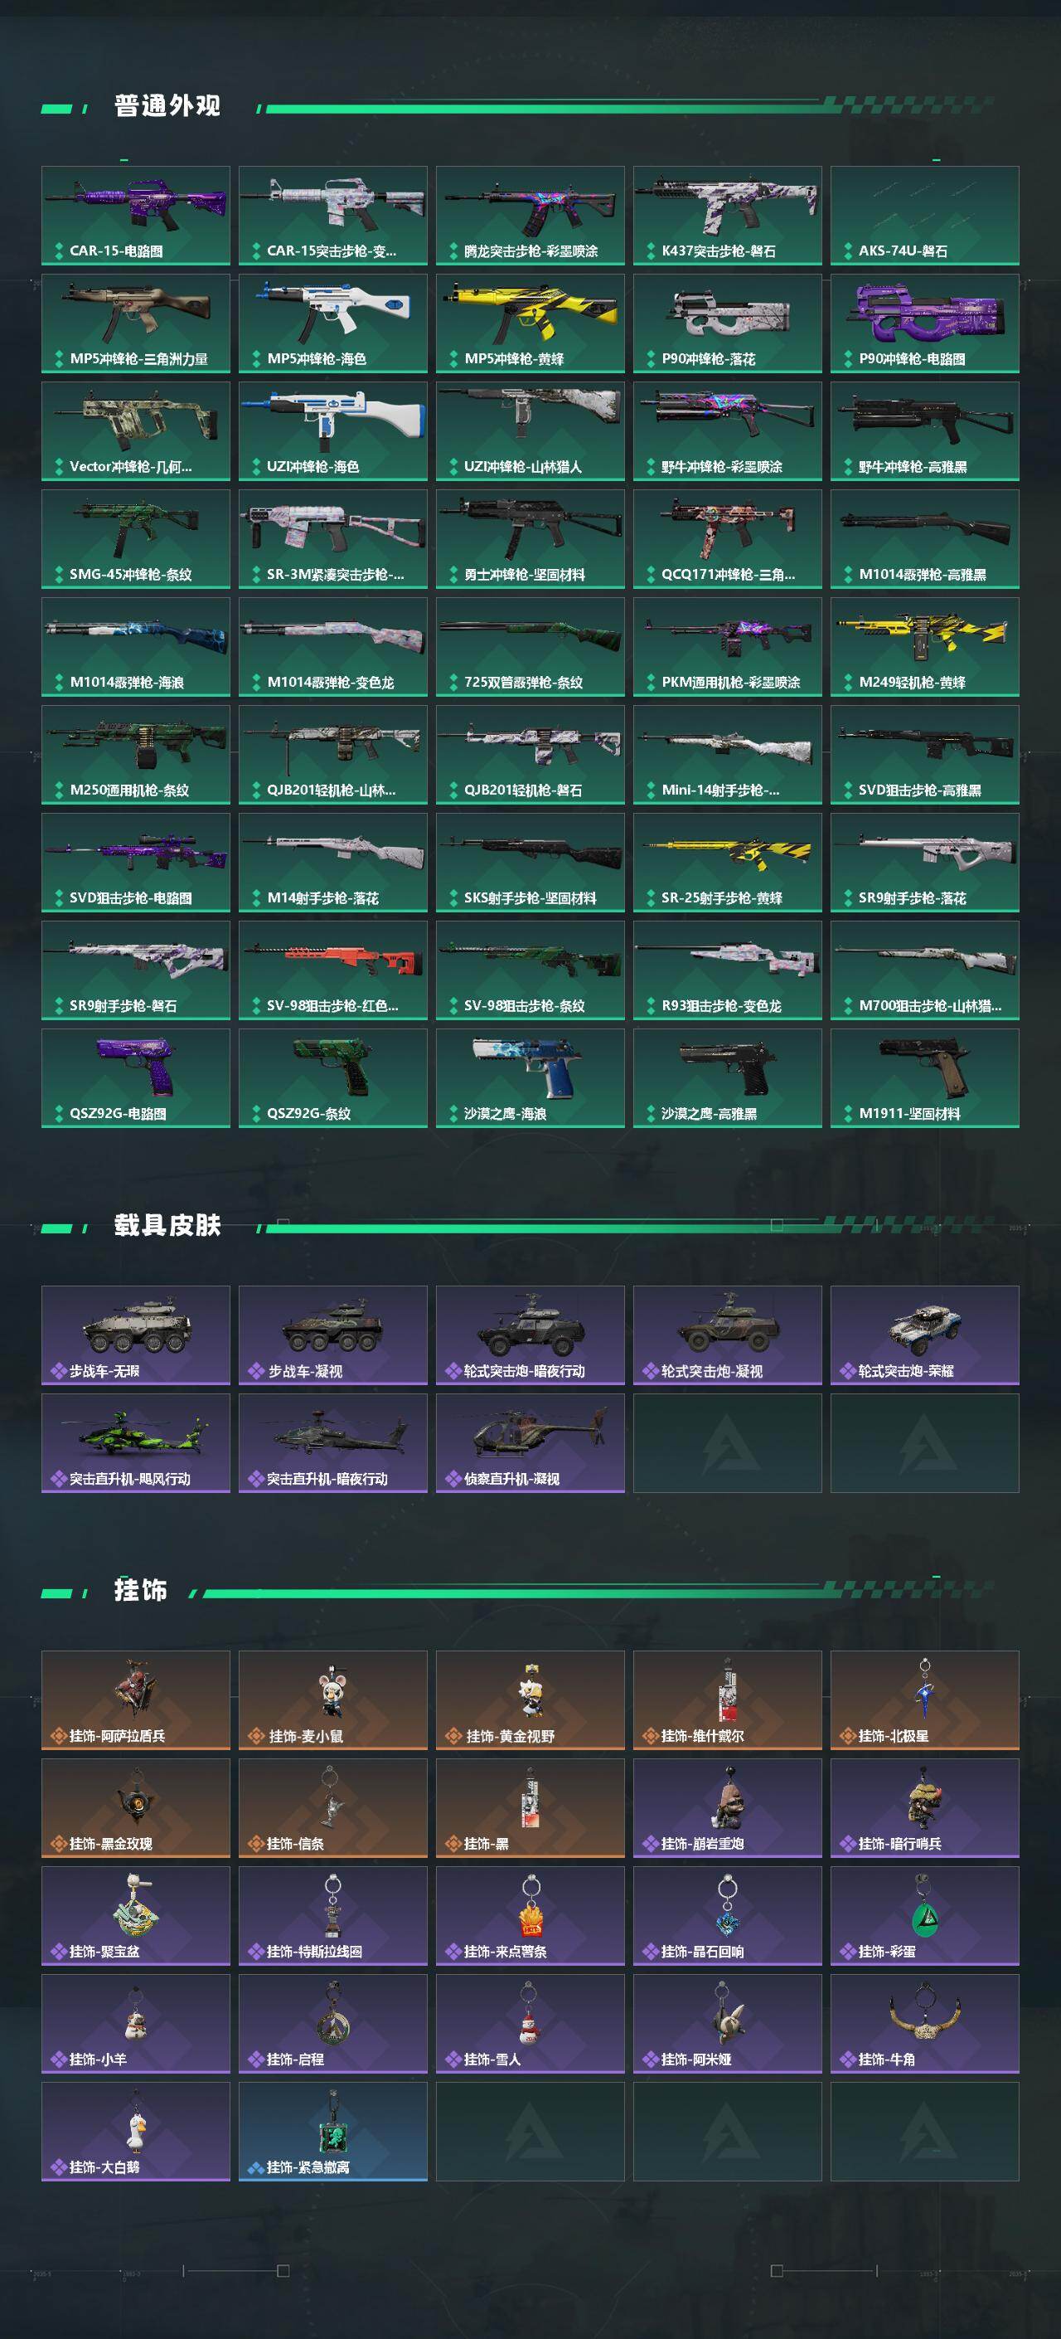Open the 步战车-无瑕 vehicle skin
Viewport: 1061px width, 2339px height.
135,1335
